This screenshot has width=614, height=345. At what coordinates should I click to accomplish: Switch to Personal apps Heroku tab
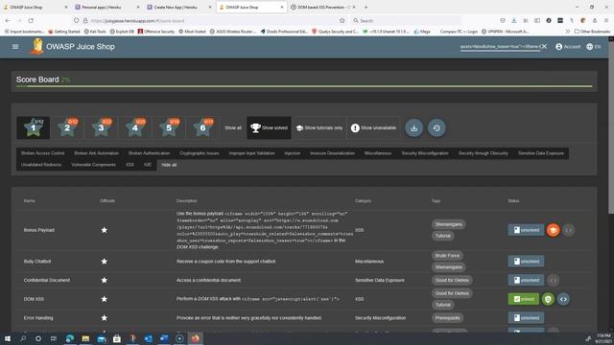[x=106, y=7]
